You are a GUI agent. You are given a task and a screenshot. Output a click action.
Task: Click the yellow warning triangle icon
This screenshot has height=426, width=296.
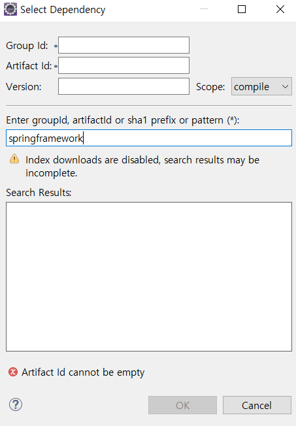pos(14,159)
